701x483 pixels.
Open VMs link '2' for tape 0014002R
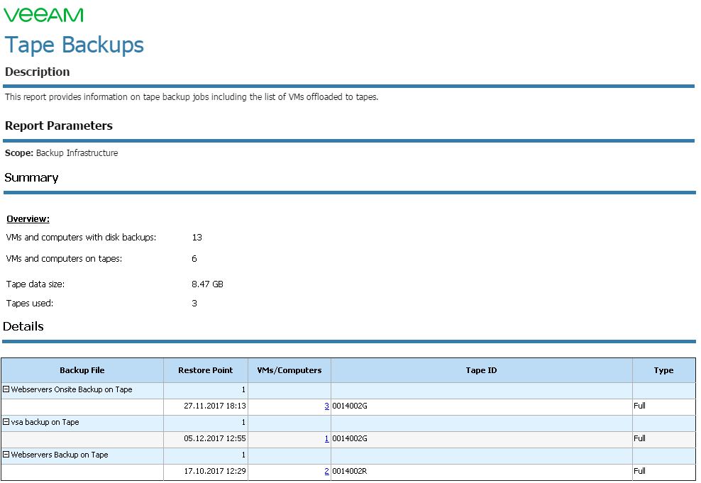pyautogui.click(x=327, y=472)
